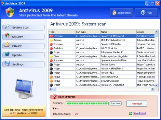Click the question mark icon on Help
The width and height of the screenshot is (161, 120).
pos(143,13)
